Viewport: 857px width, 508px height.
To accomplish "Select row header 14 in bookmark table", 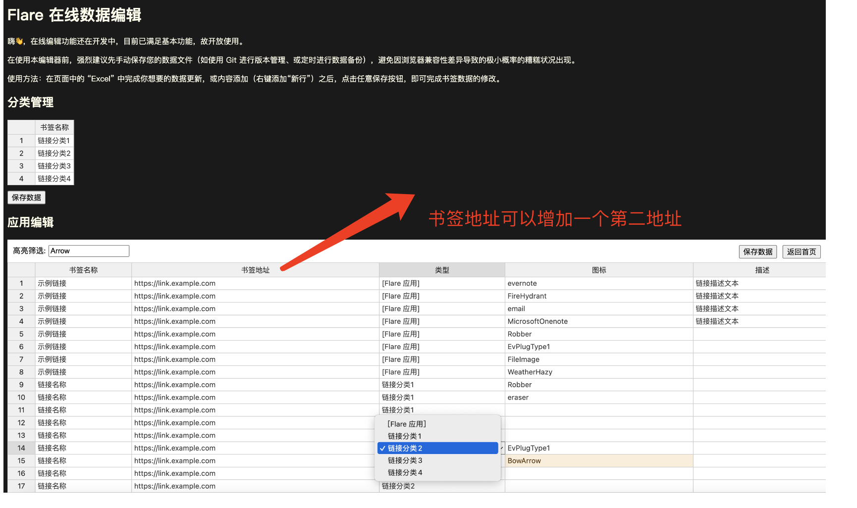I will click(21, 448).
